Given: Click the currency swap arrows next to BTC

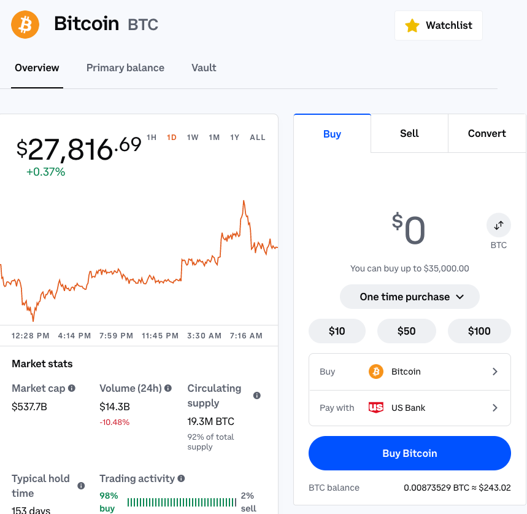Looking at the screenshot, I should tap(499, 225).
